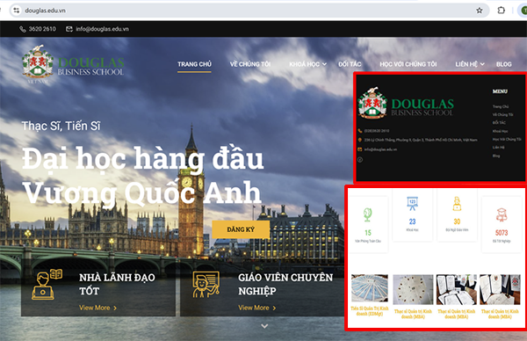The image size is (527, 341).
Task: Click the envelope icon beside info@douglas.edu.vn
Action: click(x=69, y=29)
